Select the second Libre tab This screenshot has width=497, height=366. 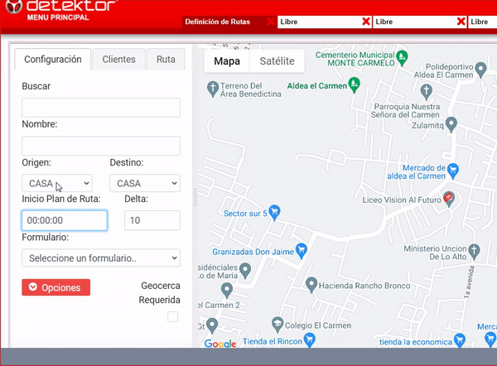415,22
